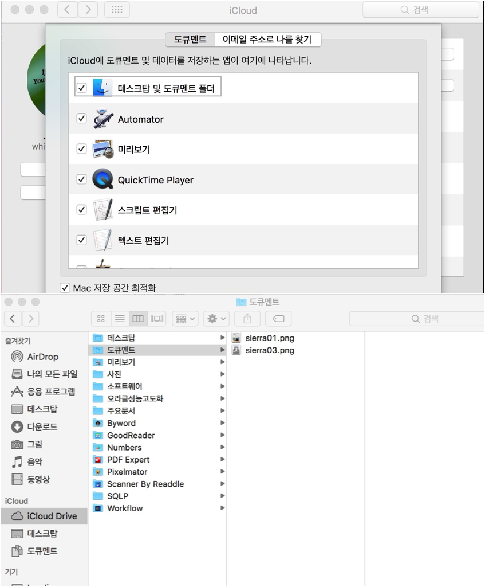Switch to 이메일 주소로 나를 찾기 tab

[267, 40]
